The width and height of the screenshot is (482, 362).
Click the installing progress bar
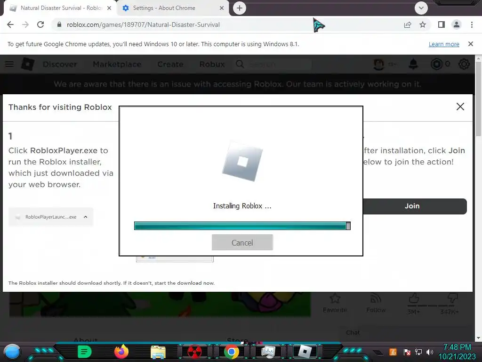click(x=242, y=226)
